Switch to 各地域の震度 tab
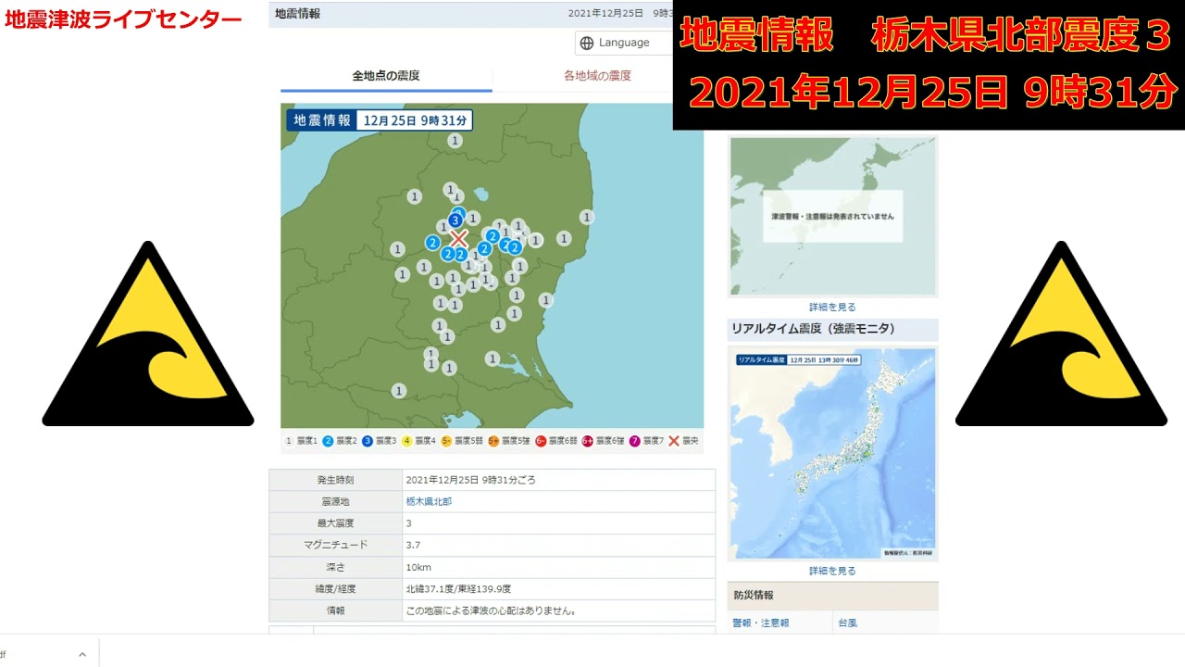The width and height of the screenshot is (1185, 667). point(597,76)
